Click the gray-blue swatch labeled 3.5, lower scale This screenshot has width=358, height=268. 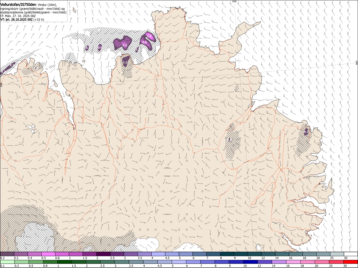[x=136, y=262]
